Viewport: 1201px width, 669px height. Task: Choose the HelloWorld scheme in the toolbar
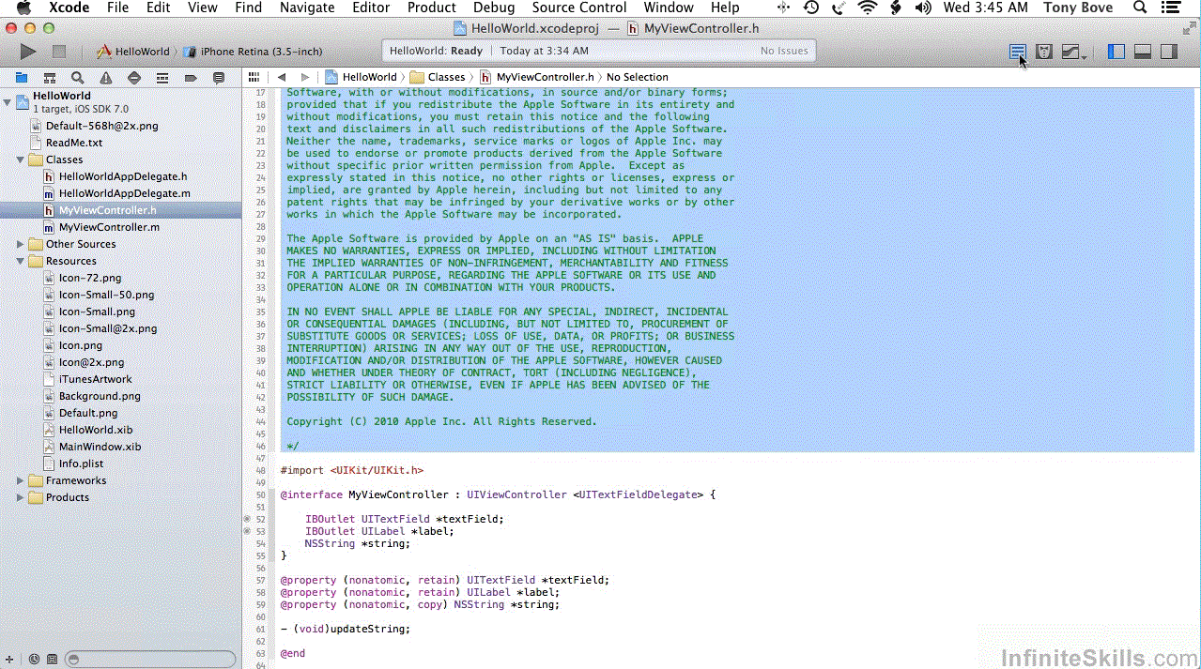pyautogui.click(x=134, y=52)
